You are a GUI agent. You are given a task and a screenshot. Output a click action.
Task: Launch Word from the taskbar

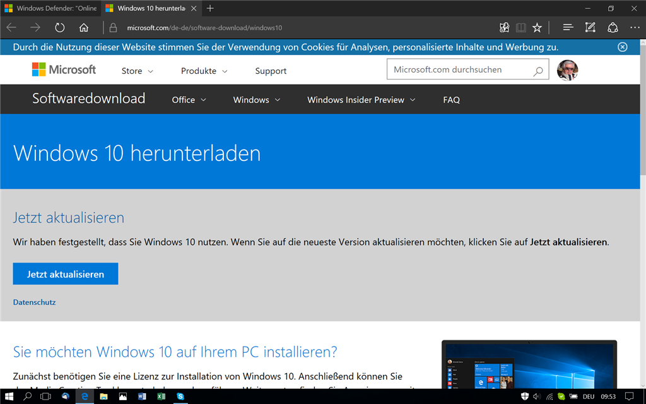pyautogui.click(x=142, y=396)
